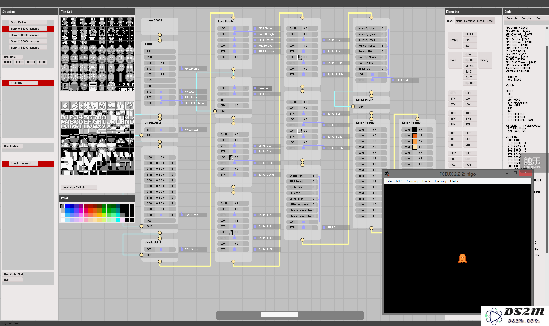Click the Code panel vertical scrollbar
549x326 pixels.
tap(547, 150)
